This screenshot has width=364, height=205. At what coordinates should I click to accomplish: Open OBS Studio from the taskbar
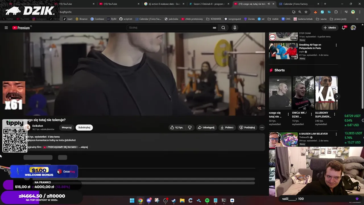(x=166, y=200)
